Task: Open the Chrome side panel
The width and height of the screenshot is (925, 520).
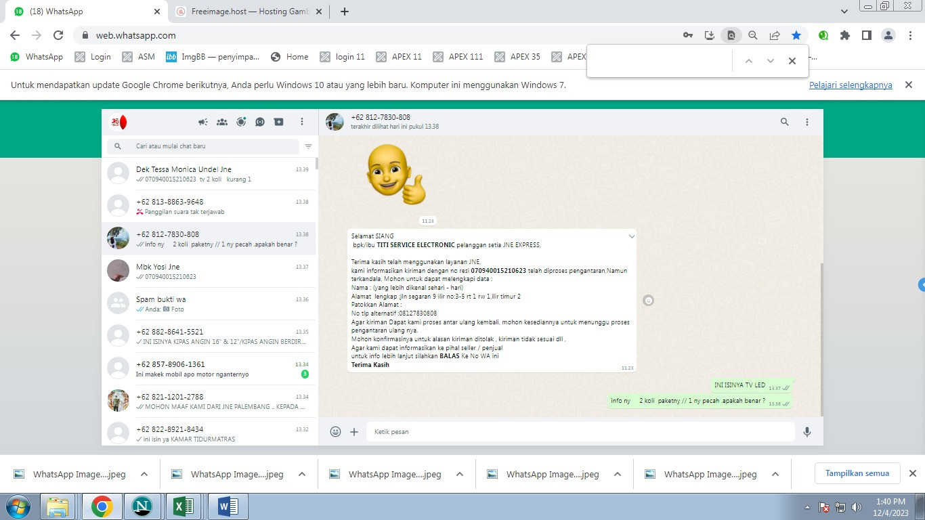Action: coord(867,35)
